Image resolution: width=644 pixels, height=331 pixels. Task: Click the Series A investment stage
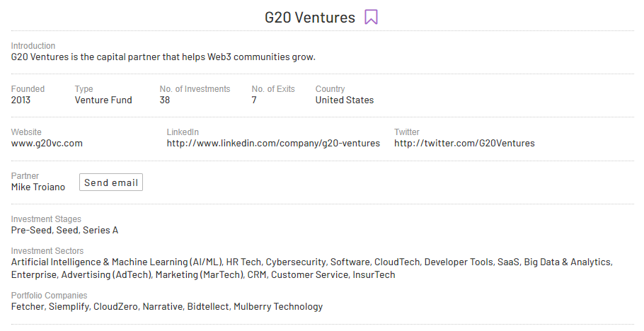100,231
